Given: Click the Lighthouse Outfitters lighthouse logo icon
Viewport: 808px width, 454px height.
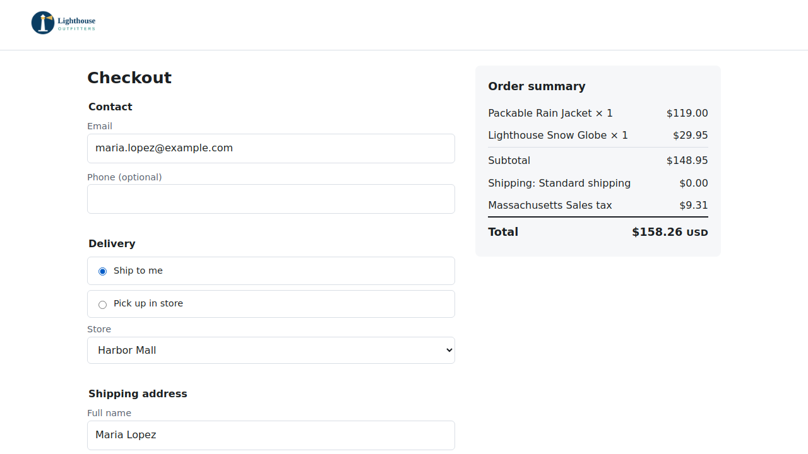Looking at the screenshot, I should pos(43,23).
